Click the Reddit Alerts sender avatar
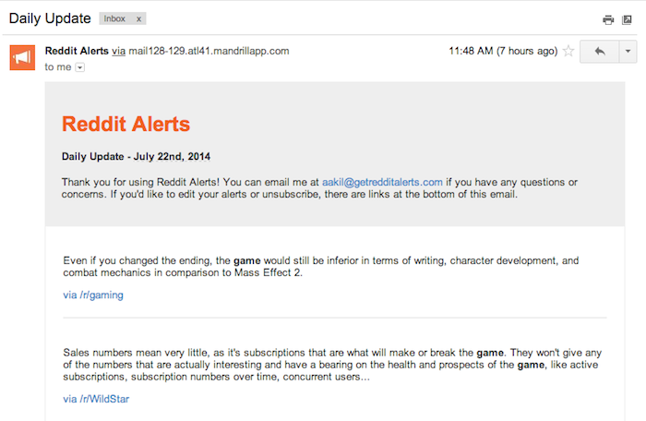The image size is (646, 421). tap(22, 57)
